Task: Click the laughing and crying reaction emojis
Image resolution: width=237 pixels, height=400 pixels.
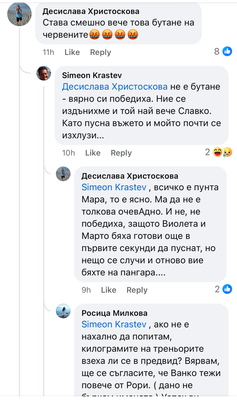Action: (222, 152)
